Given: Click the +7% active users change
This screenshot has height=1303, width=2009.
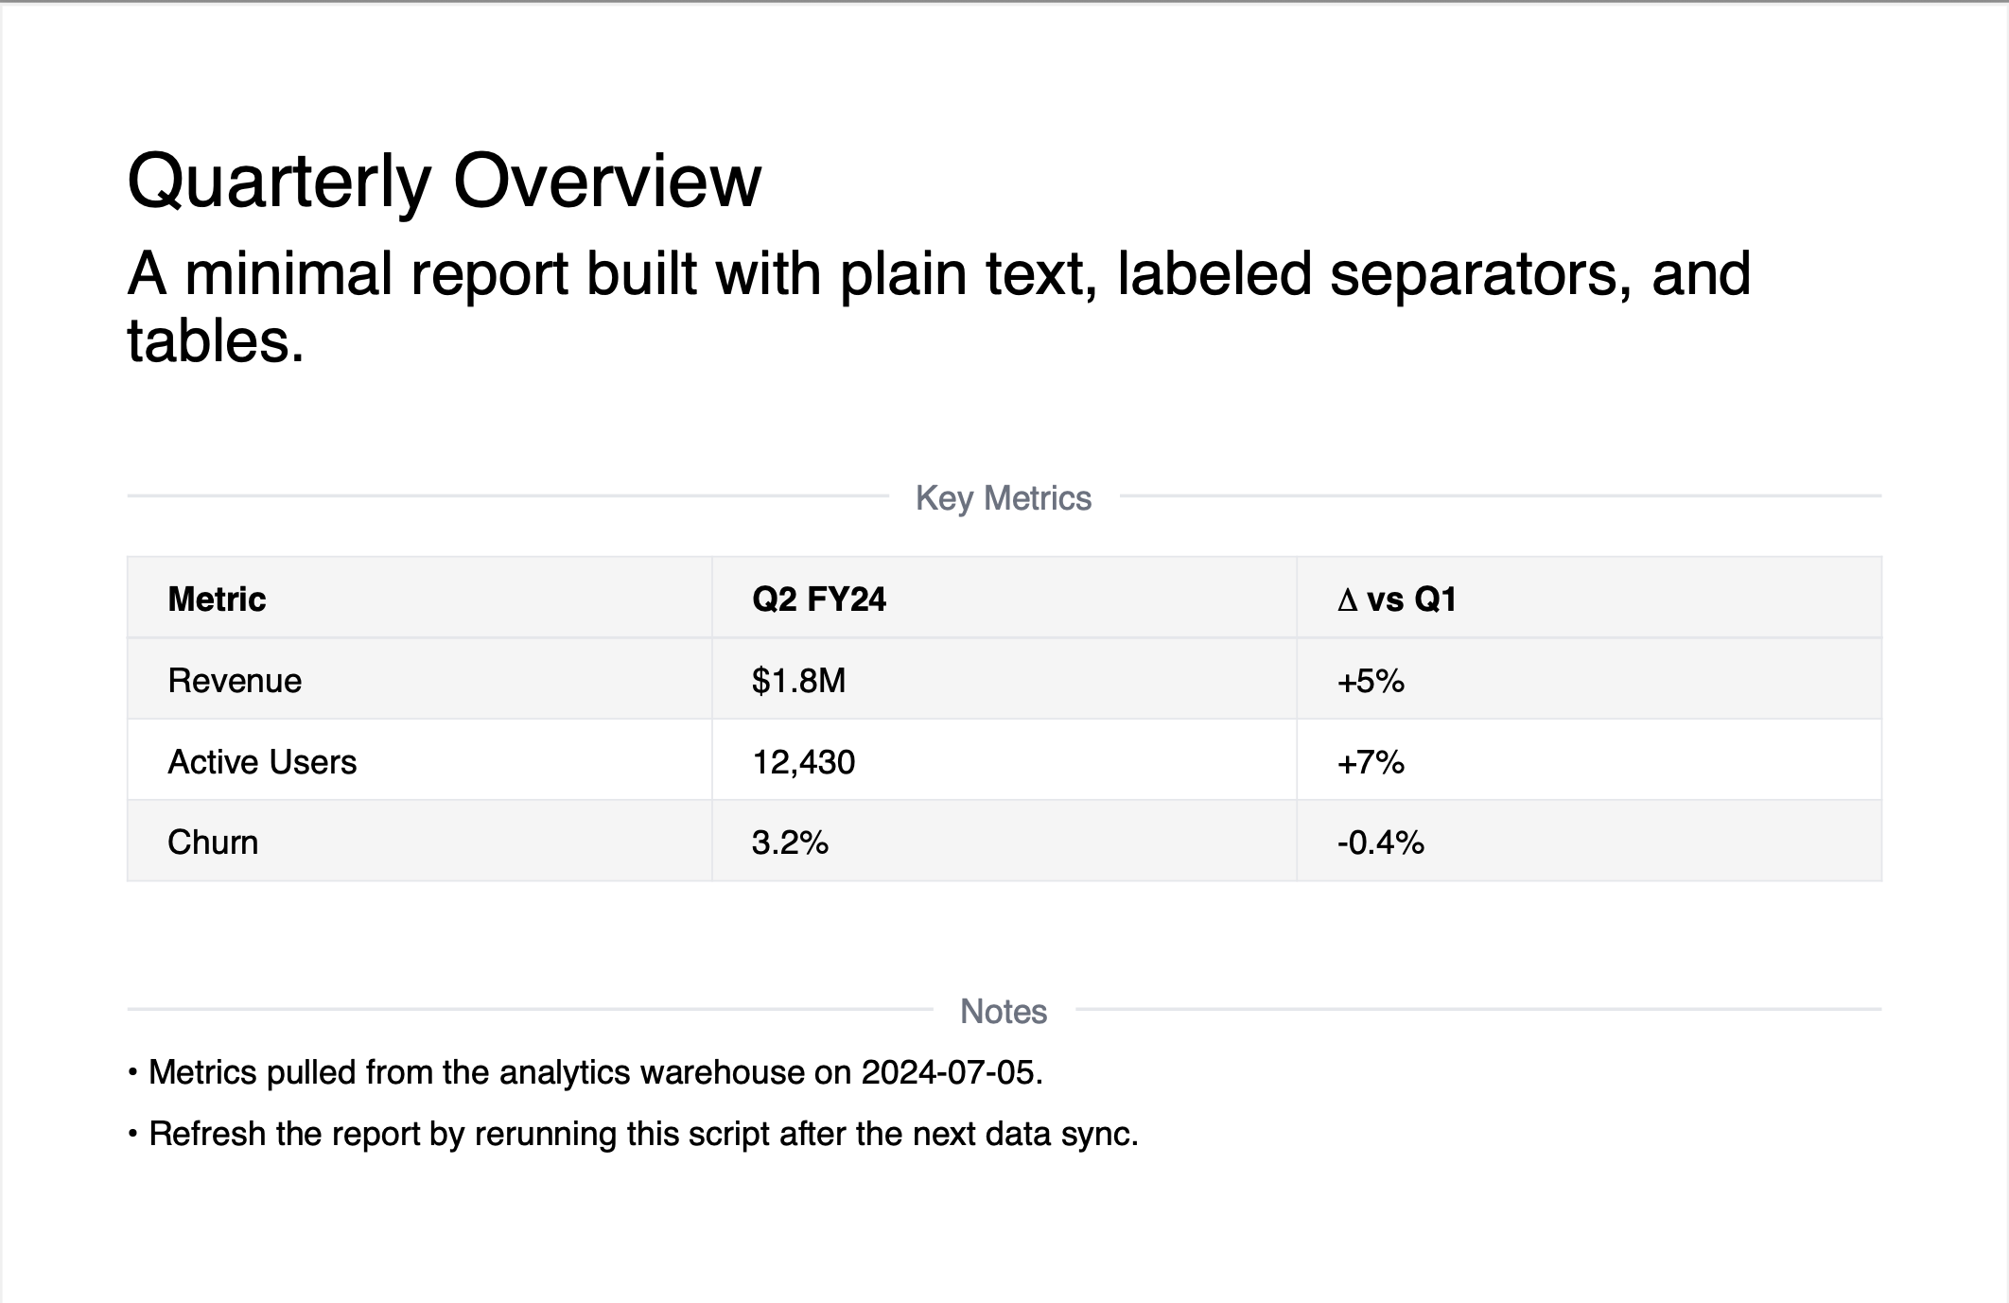Looking at the screenshot, I should coord(1371,762).
